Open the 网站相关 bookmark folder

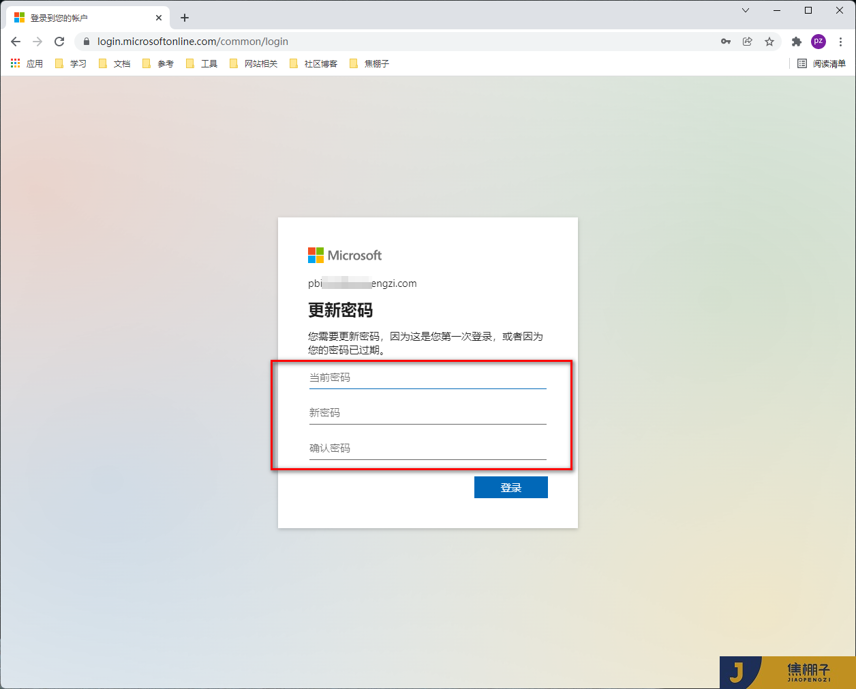(x=253, y=63)
